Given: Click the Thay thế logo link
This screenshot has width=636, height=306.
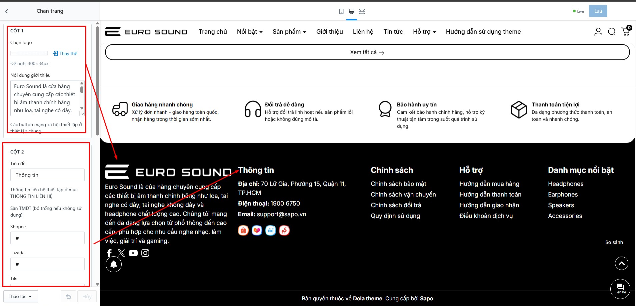Looking at the screenshot, I should 65,53.
